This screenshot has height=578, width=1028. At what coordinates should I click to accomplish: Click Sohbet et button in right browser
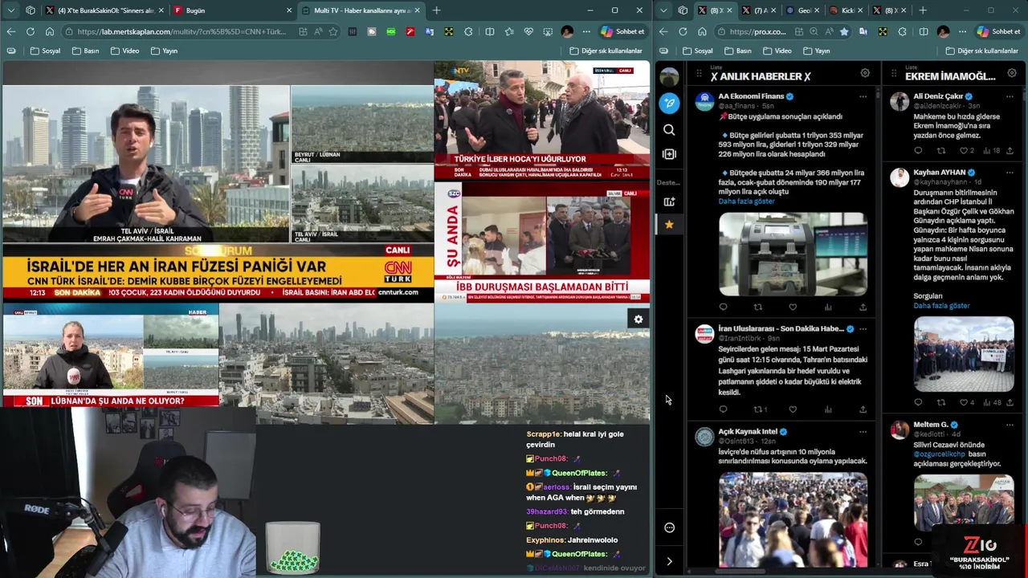(998, 31)
